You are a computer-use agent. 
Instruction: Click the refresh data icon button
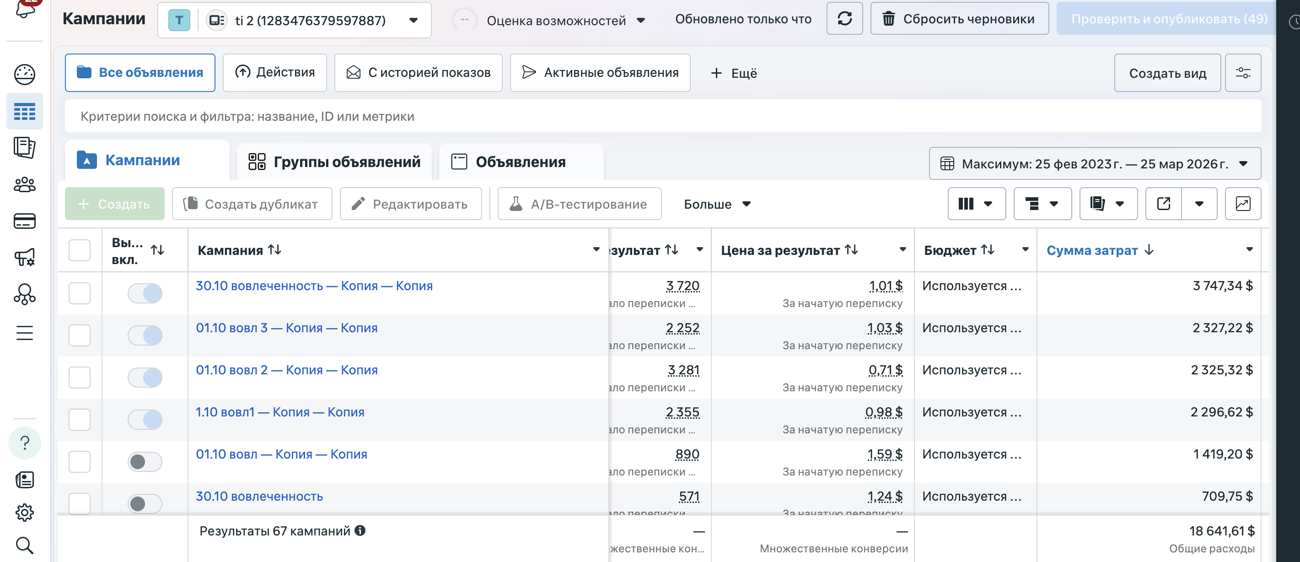(x=844, y=19)
